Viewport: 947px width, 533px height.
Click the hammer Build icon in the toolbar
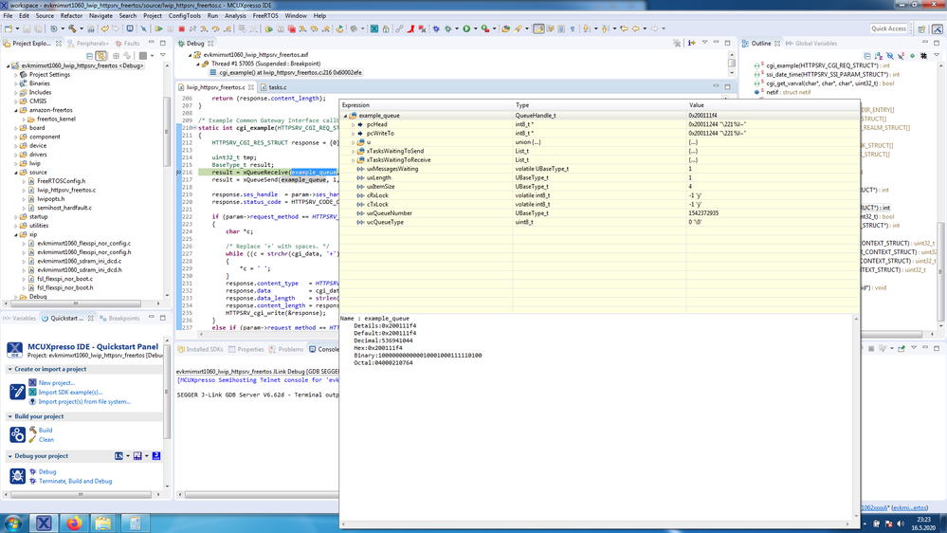point(73,29)
